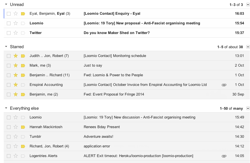Click attachment paperclip on Enspiral Accounting email
This screenshot has width=250, height=163.
(224, 85)
